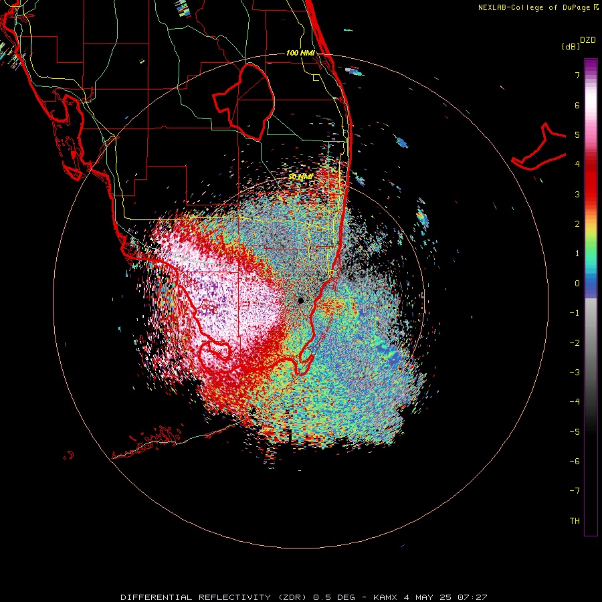Click the 100 NMI range ring label

(x=300, y=53)
